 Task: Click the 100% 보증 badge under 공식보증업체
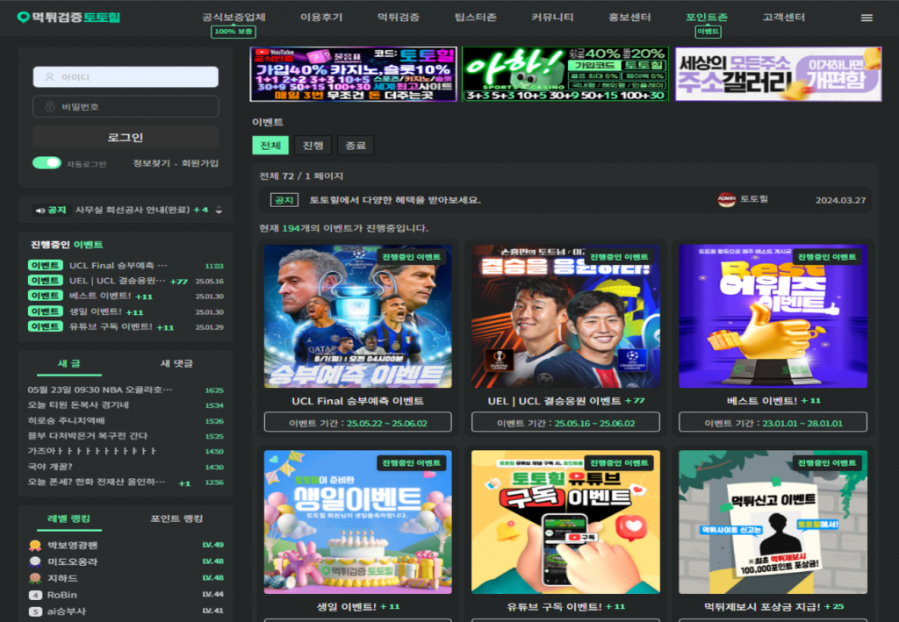[234, 32]
